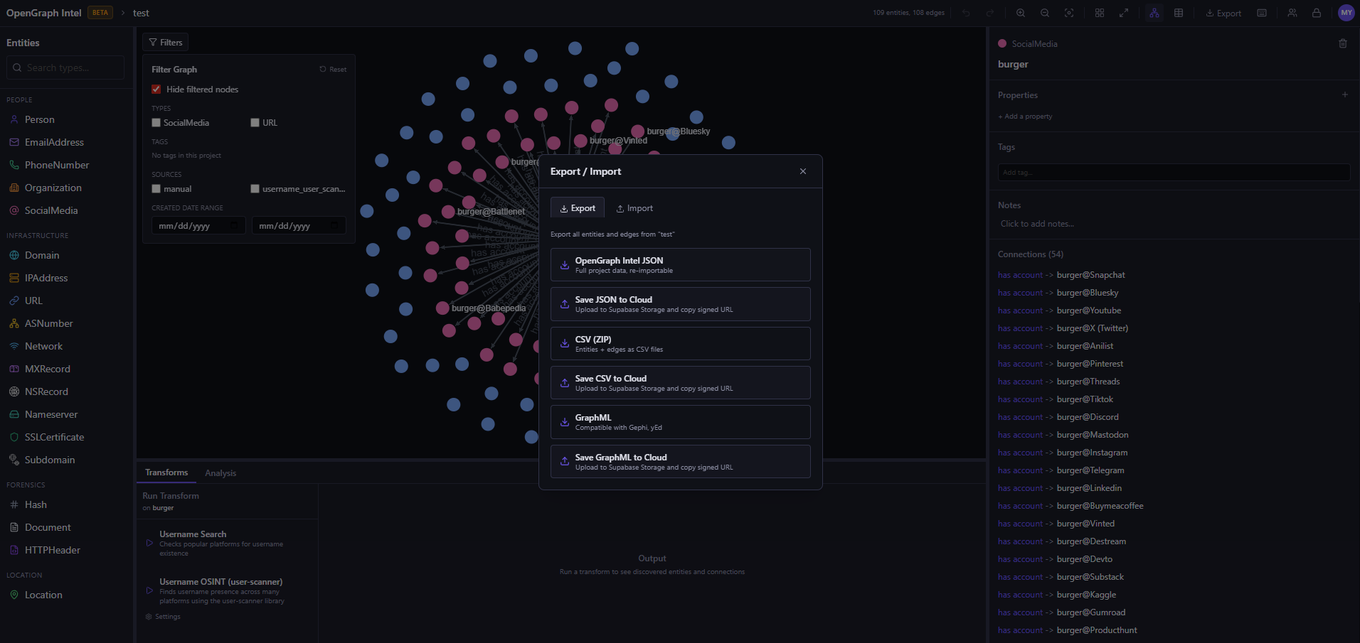Click the play icon for Username OSINT
Viewport: 1360px width, 643px height.
pos(149,590)
